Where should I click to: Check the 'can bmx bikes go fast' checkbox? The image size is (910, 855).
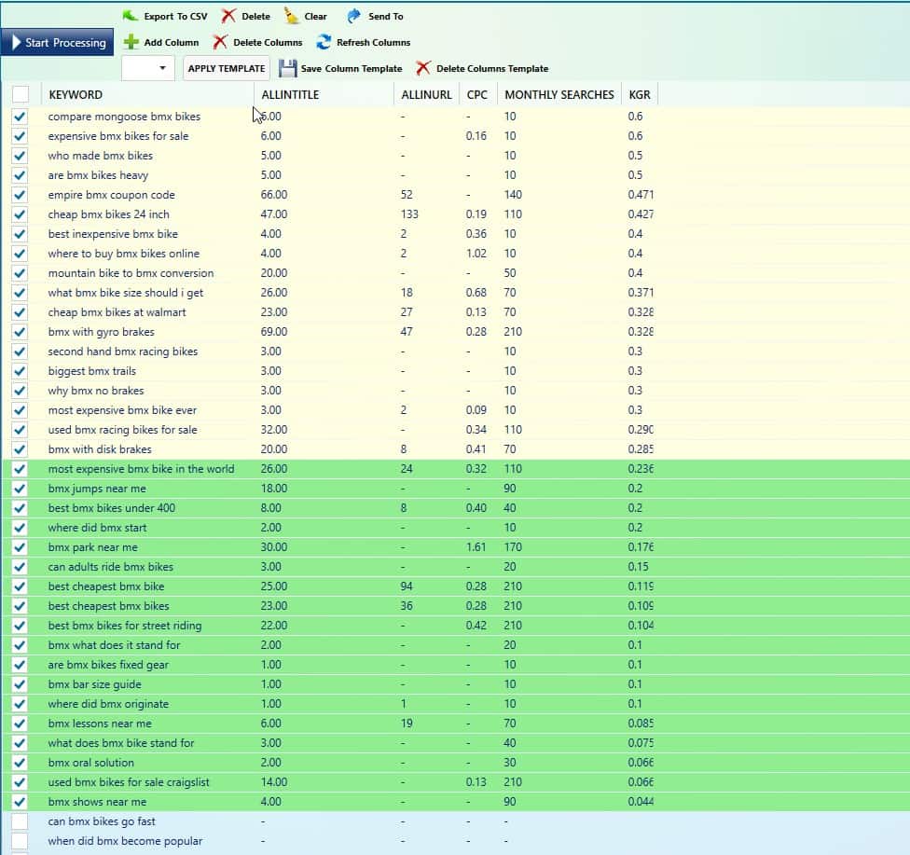[x=20, y=821]
